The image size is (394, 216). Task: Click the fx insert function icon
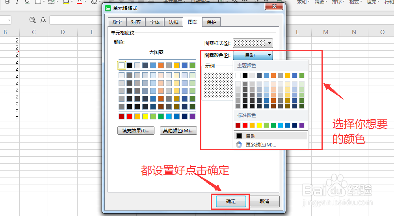point(43,20)
